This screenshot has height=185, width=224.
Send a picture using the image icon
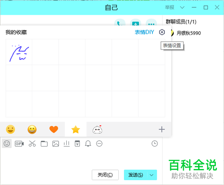[56, 144]
